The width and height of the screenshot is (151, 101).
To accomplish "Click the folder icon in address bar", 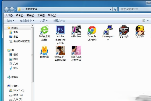I will [19, 9].
